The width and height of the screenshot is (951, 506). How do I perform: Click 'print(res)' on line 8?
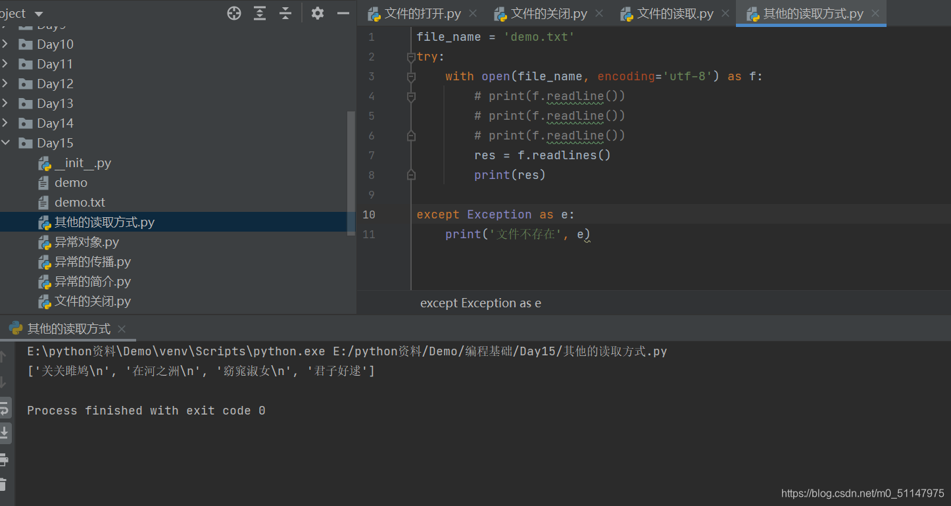pyautogui.click(x=510, y=175)
